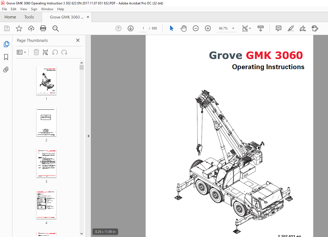Open the Window menu

tap(47, 9)
